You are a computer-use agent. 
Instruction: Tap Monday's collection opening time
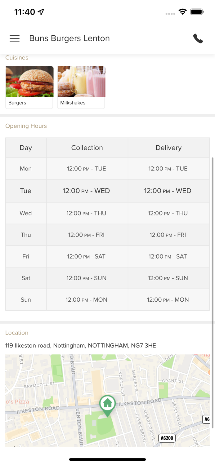pos(86,169)
